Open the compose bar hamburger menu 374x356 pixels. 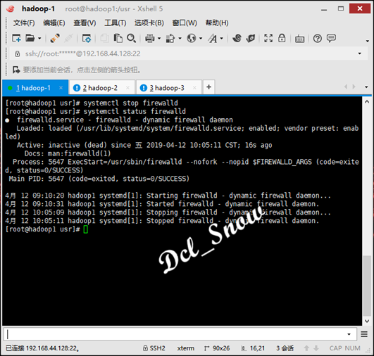tap(364, 334)
